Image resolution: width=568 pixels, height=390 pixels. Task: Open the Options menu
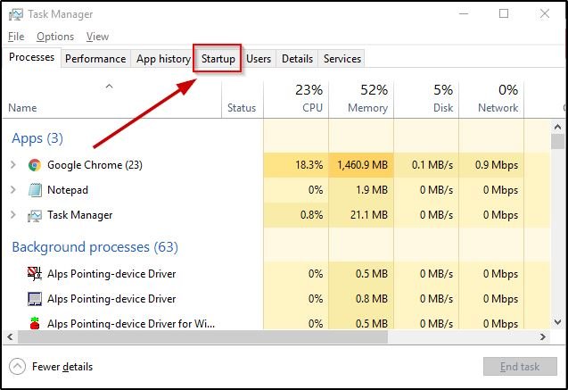click(x=55, y=37)
